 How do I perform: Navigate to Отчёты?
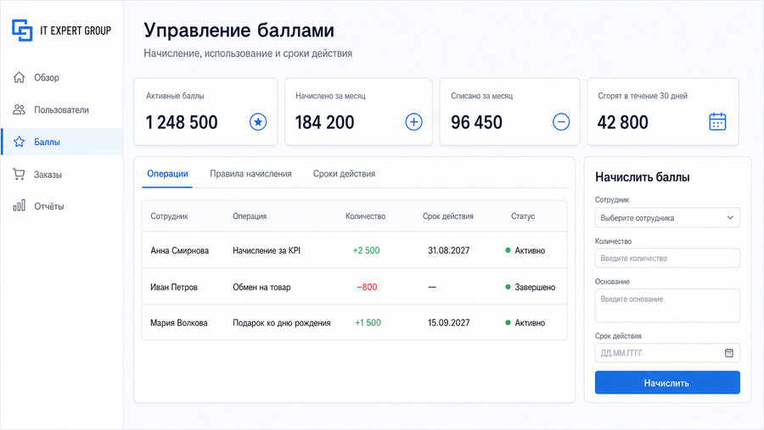tap(62, 206)
